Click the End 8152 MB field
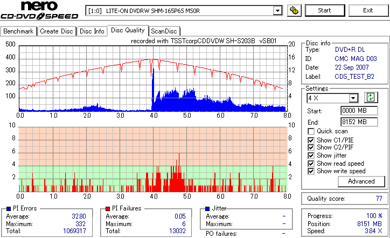This screenshot has height=238, width=390. point(359,122)
